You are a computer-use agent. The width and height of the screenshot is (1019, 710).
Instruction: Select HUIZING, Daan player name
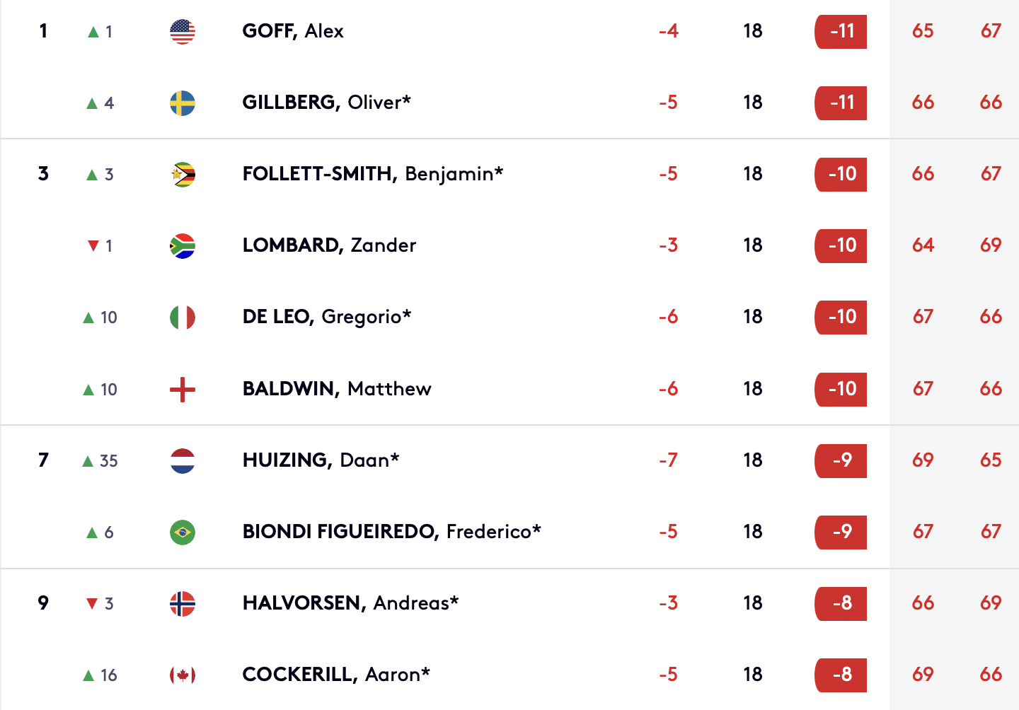[321, 460]
